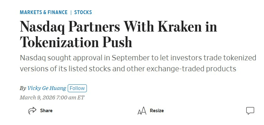Open Vicky Ge Huang's author page
Screen dimensions: 264x125
pos(47,88)
